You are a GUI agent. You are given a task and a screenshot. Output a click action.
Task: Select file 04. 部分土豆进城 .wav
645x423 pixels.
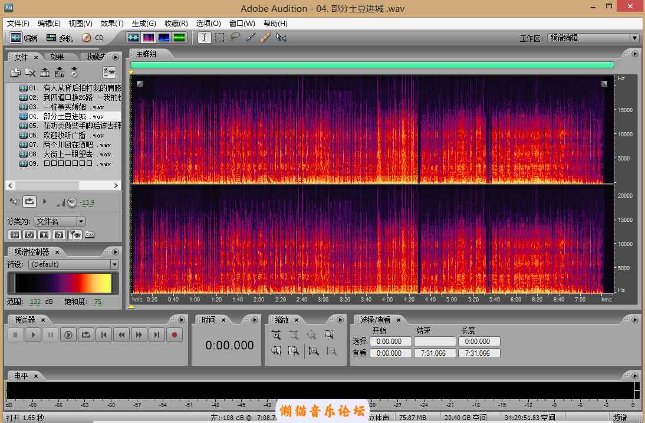pos(63,116)
